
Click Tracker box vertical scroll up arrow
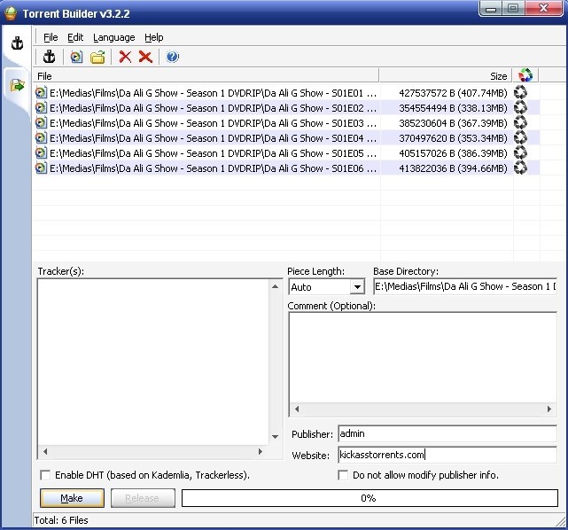pyautogui.click(x=275, y=286)
